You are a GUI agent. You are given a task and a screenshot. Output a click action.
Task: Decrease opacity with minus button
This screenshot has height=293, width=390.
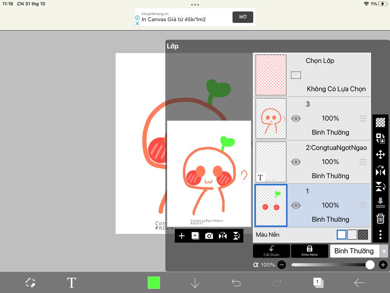pyautogui.click(x=281, y=265)
